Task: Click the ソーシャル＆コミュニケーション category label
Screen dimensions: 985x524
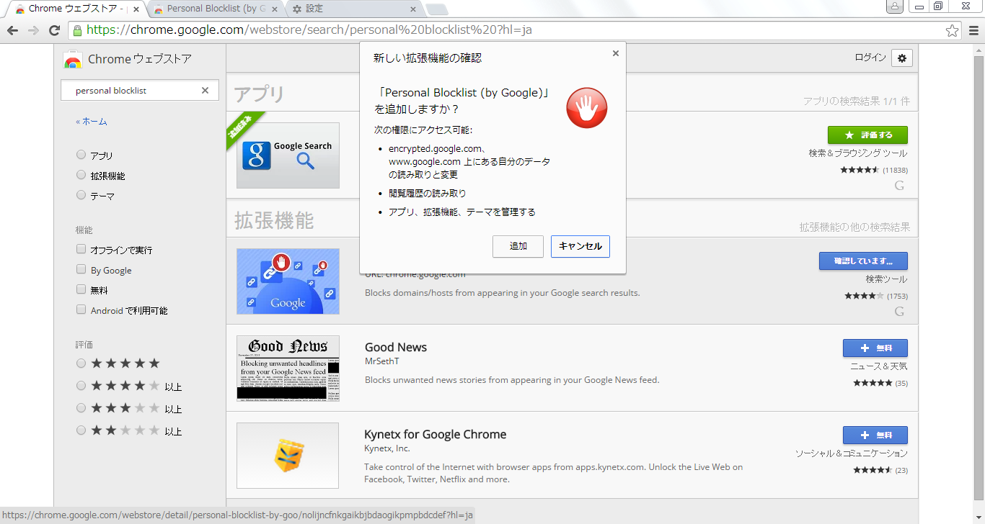Action: pyautogui.click(x=852, y=453)
